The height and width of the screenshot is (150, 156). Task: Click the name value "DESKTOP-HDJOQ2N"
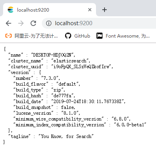click(x=53, y=55)
